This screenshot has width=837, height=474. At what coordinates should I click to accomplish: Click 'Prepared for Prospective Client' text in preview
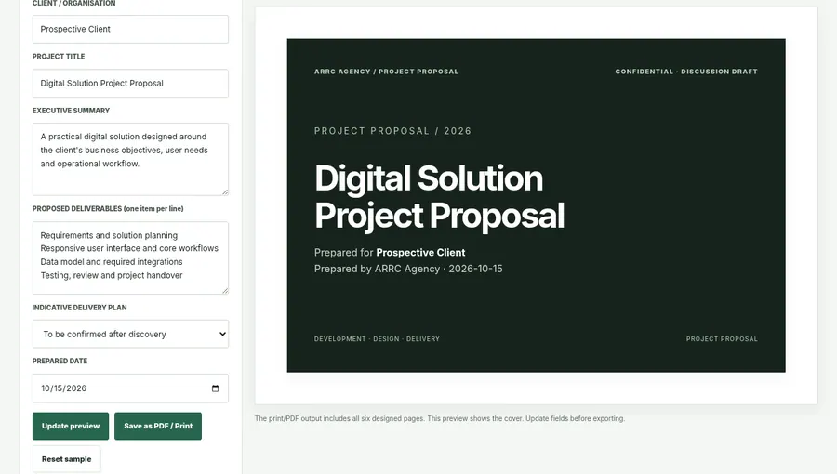click(x=390, y=253)
